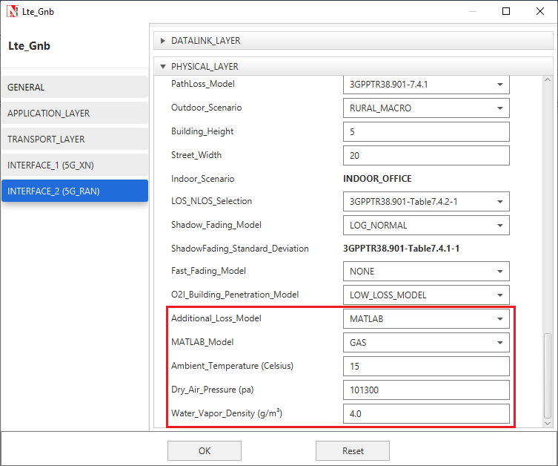The height and width of the screenshot is (466, 558).
Task: Open the O2I_Building_Penetration_Model dropdown
Action: 426,295
